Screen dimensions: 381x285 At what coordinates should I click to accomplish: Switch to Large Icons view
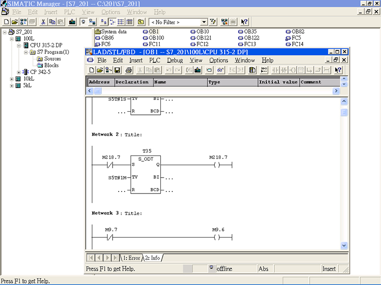click(104, 22)
